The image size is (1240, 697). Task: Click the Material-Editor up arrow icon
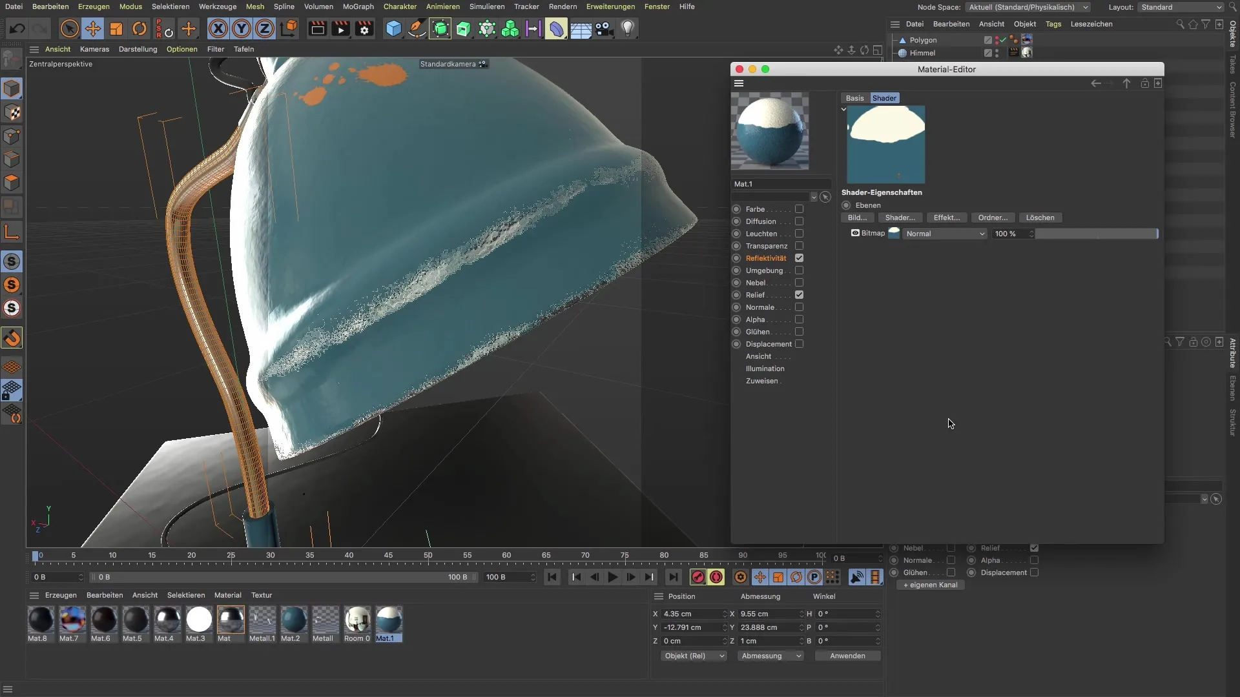tap(1126, 83)
